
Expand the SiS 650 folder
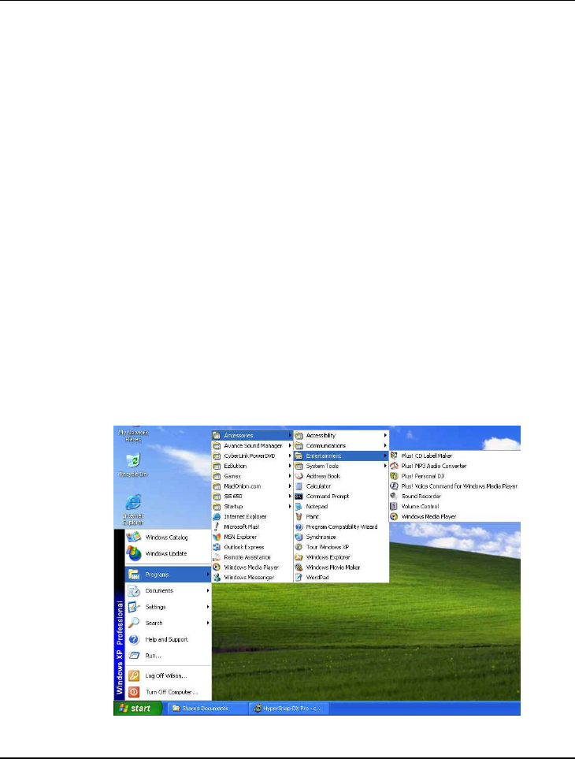click(x=252, y=497)
